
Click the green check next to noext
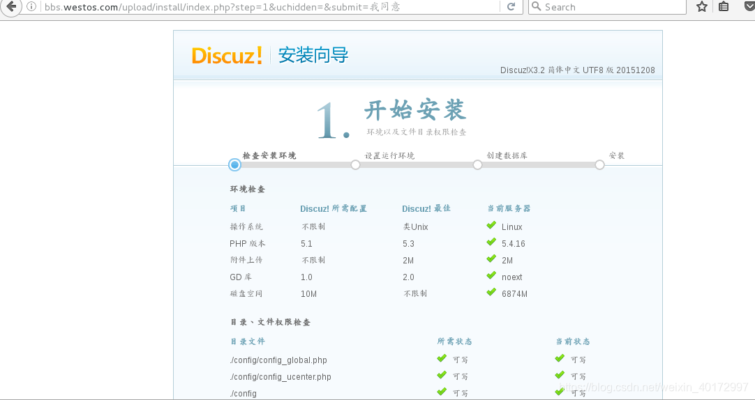coord(491,276)
